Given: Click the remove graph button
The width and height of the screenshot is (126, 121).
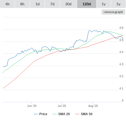Looking at the screenshot, I should click(113, 12).
